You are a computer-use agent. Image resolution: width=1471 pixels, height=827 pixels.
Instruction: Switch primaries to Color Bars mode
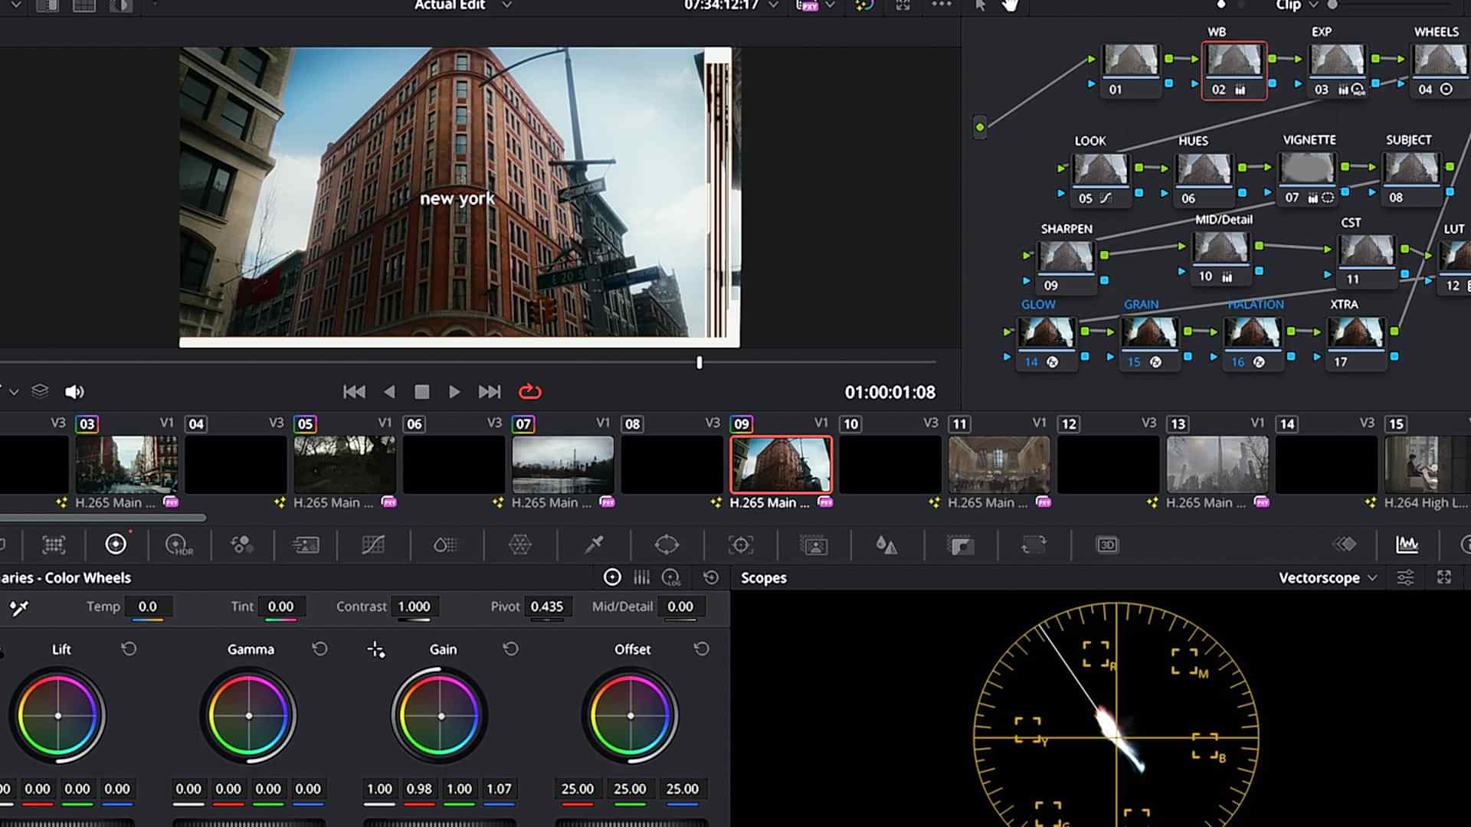pyautogui.click(x=642, y=577)
